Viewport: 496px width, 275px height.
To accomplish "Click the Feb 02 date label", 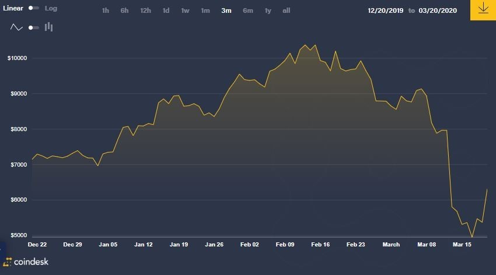I will pyautogui.click(x=250, y=244).
